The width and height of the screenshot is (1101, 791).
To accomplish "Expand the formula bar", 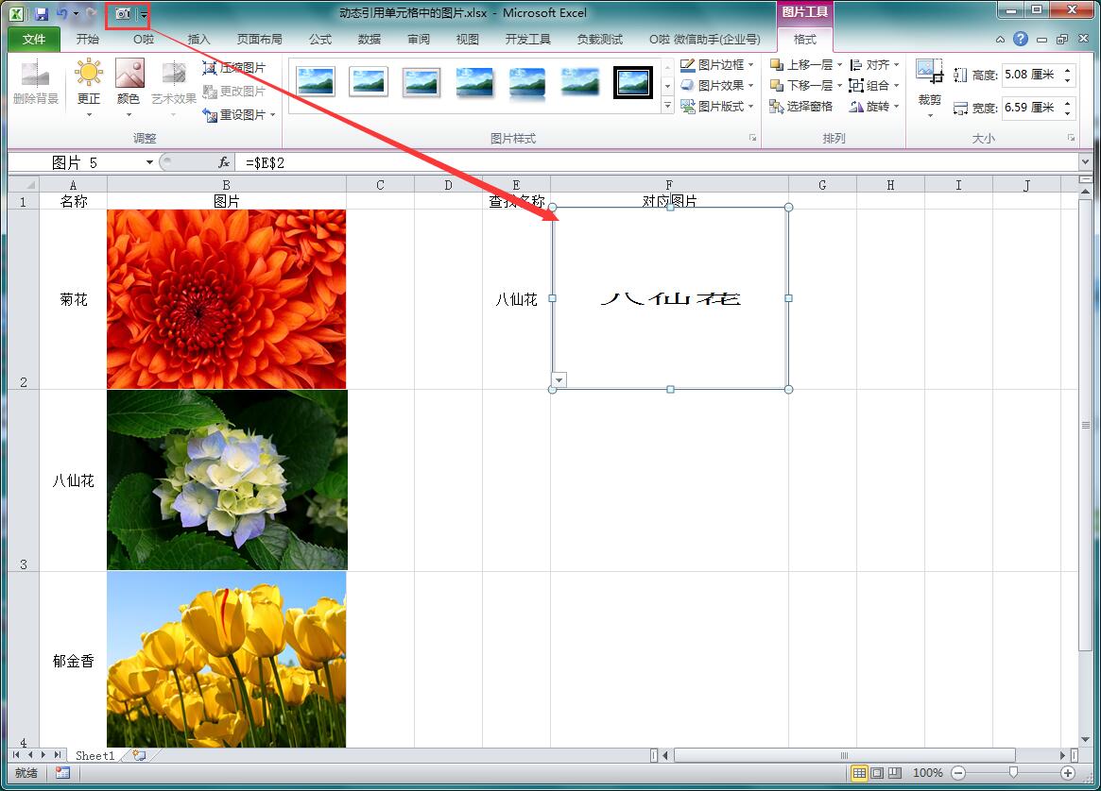I will [x=1085, y=162].
